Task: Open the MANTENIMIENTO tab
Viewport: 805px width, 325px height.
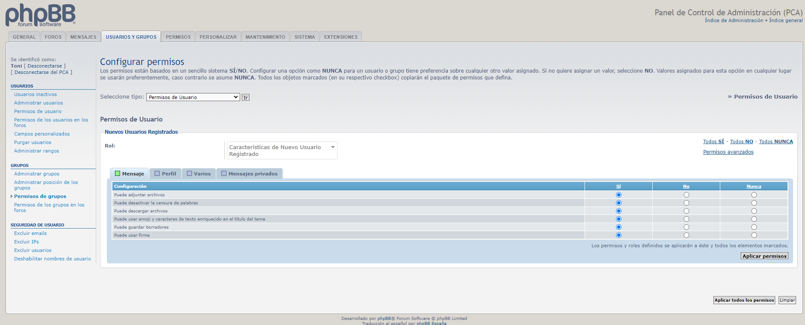Action: pyautogui.click(x=265, y=37)
